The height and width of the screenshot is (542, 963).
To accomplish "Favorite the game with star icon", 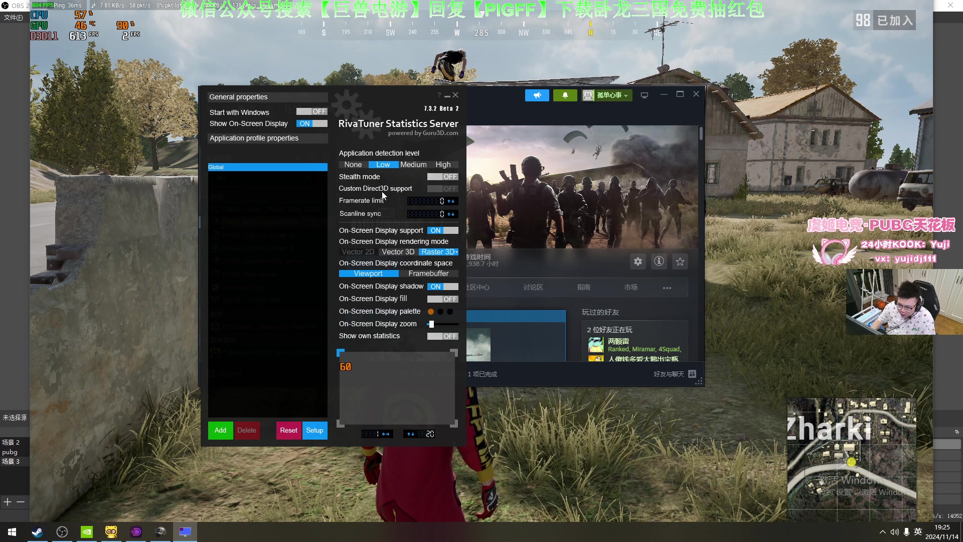I will coord(680,261).
